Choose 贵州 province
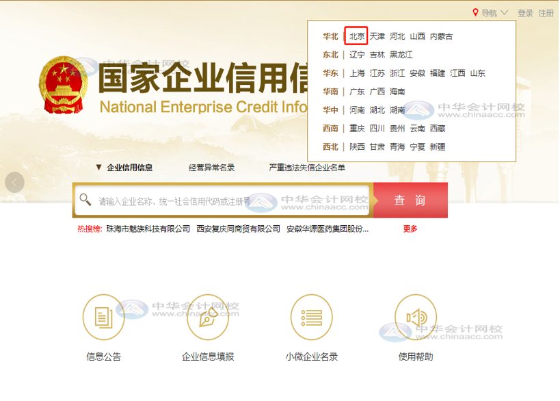 [397, 129]
